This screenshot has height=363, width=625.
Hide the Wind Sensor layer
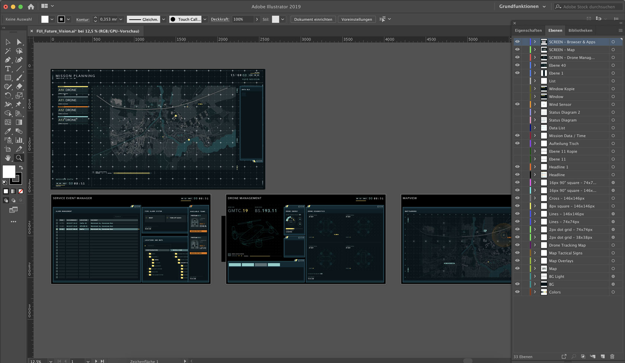pyautogui.click(x=517, y=104)
